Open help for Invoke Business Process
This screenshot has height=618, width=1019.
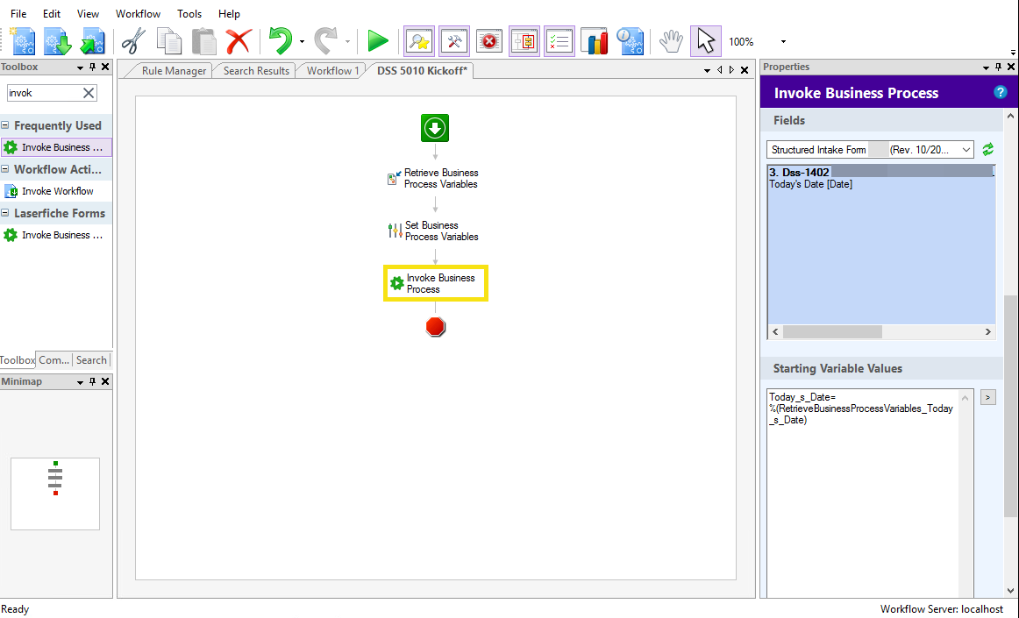(1000, 92)
